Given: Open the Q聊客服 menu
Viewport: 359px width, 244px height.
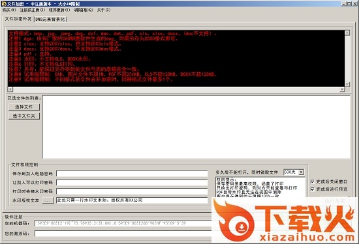Looking at the screenshot, I should [x=84, y=10].
